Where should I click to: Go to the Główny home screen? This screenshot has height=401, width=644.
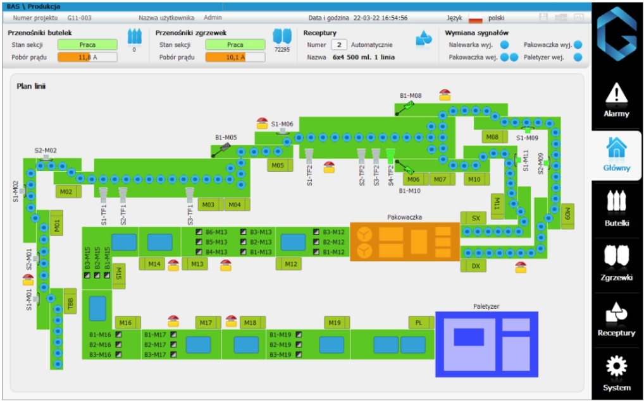pyautogui.click(x=616, y=155)
